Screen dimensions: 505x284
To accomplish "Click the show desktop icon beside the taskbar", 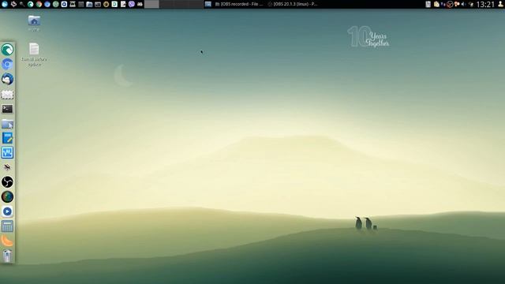I will (x=208, y=4).
